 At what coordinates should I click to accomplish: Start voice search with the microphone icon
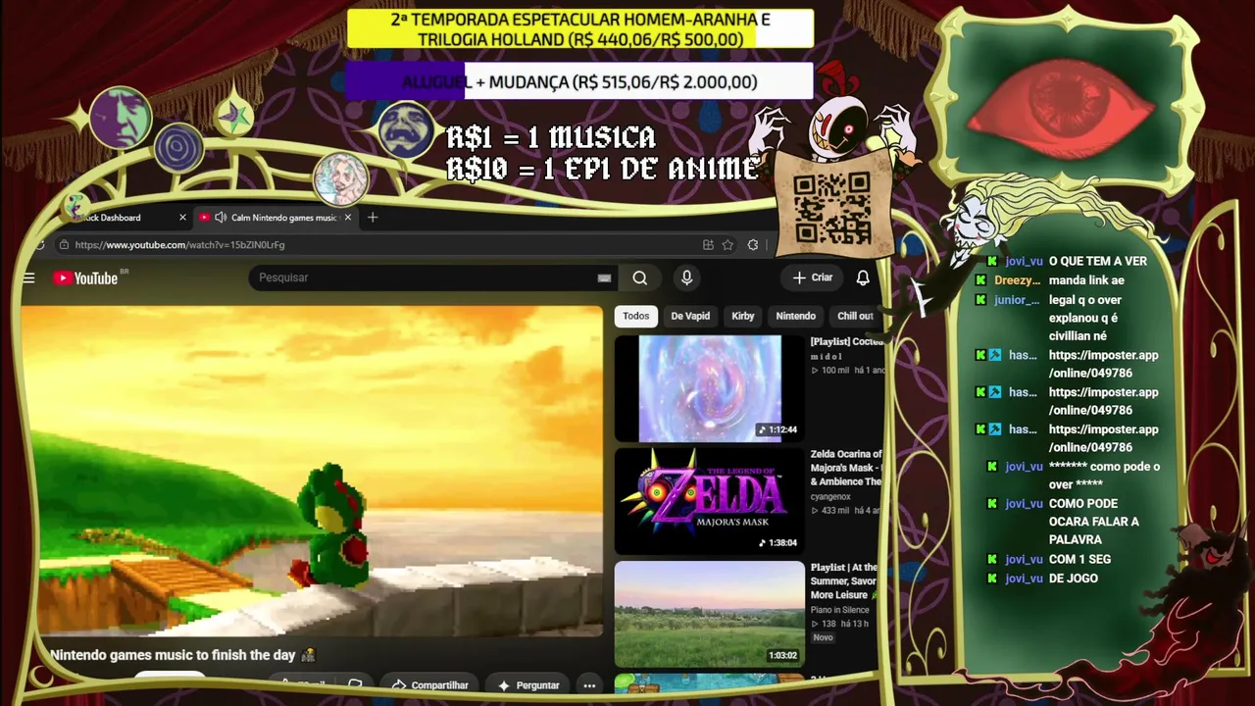[686, 277]
